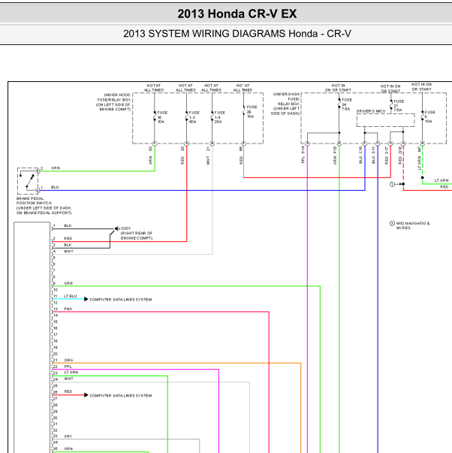
Task: Click 'GRN' wire label at pin 35
Action: point(68,448)
